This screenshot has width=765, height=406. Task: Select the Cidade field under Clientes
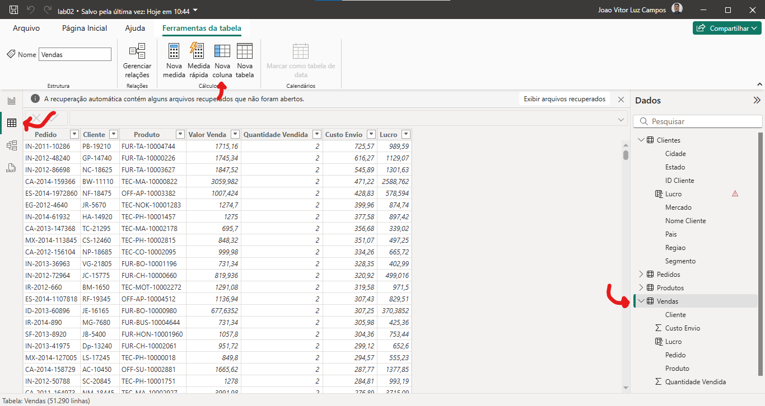tap(675, 154)
